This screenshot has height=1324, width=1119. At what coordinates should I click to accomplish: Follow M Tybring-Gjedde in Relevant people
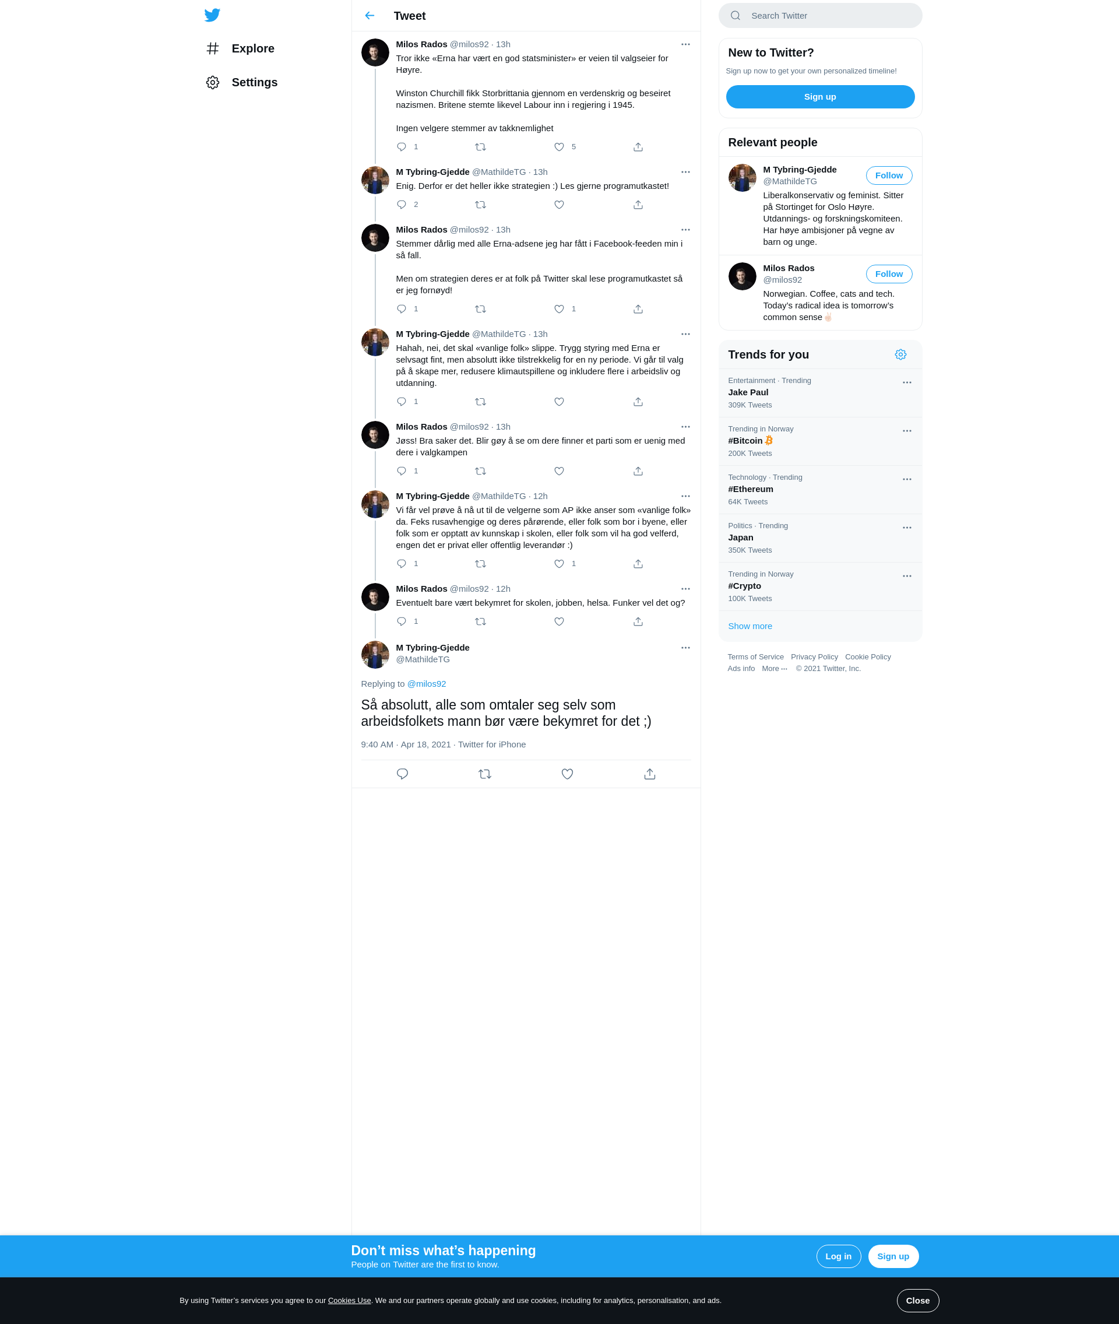pos(889,175)
